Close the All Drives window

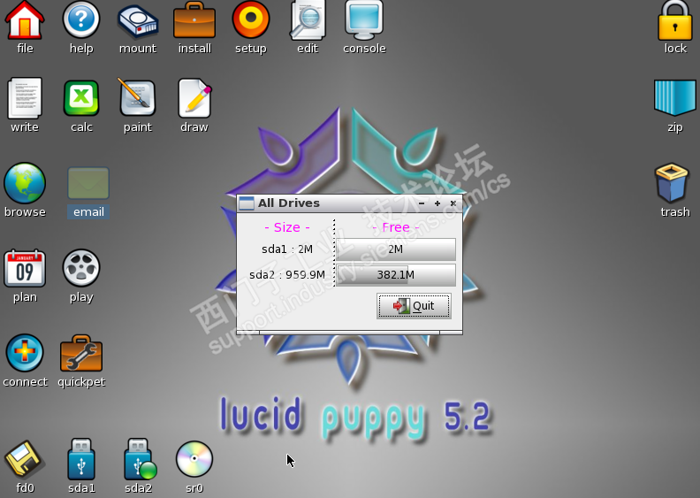453,203
